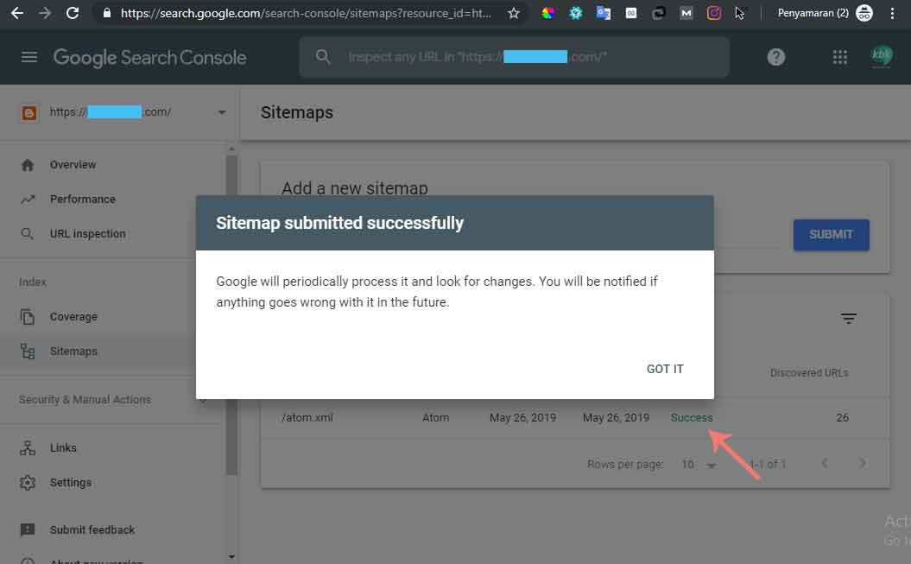Open the main navigation hamburger menu
This screenshot has height=564, width=911.
[28, 57]
